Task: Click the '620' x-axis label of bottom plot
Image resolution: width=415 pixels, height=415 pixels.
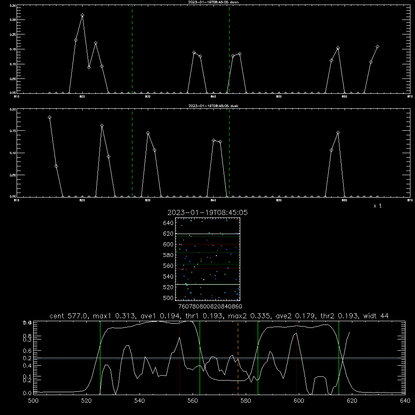Action: click(x=352, y=401)
